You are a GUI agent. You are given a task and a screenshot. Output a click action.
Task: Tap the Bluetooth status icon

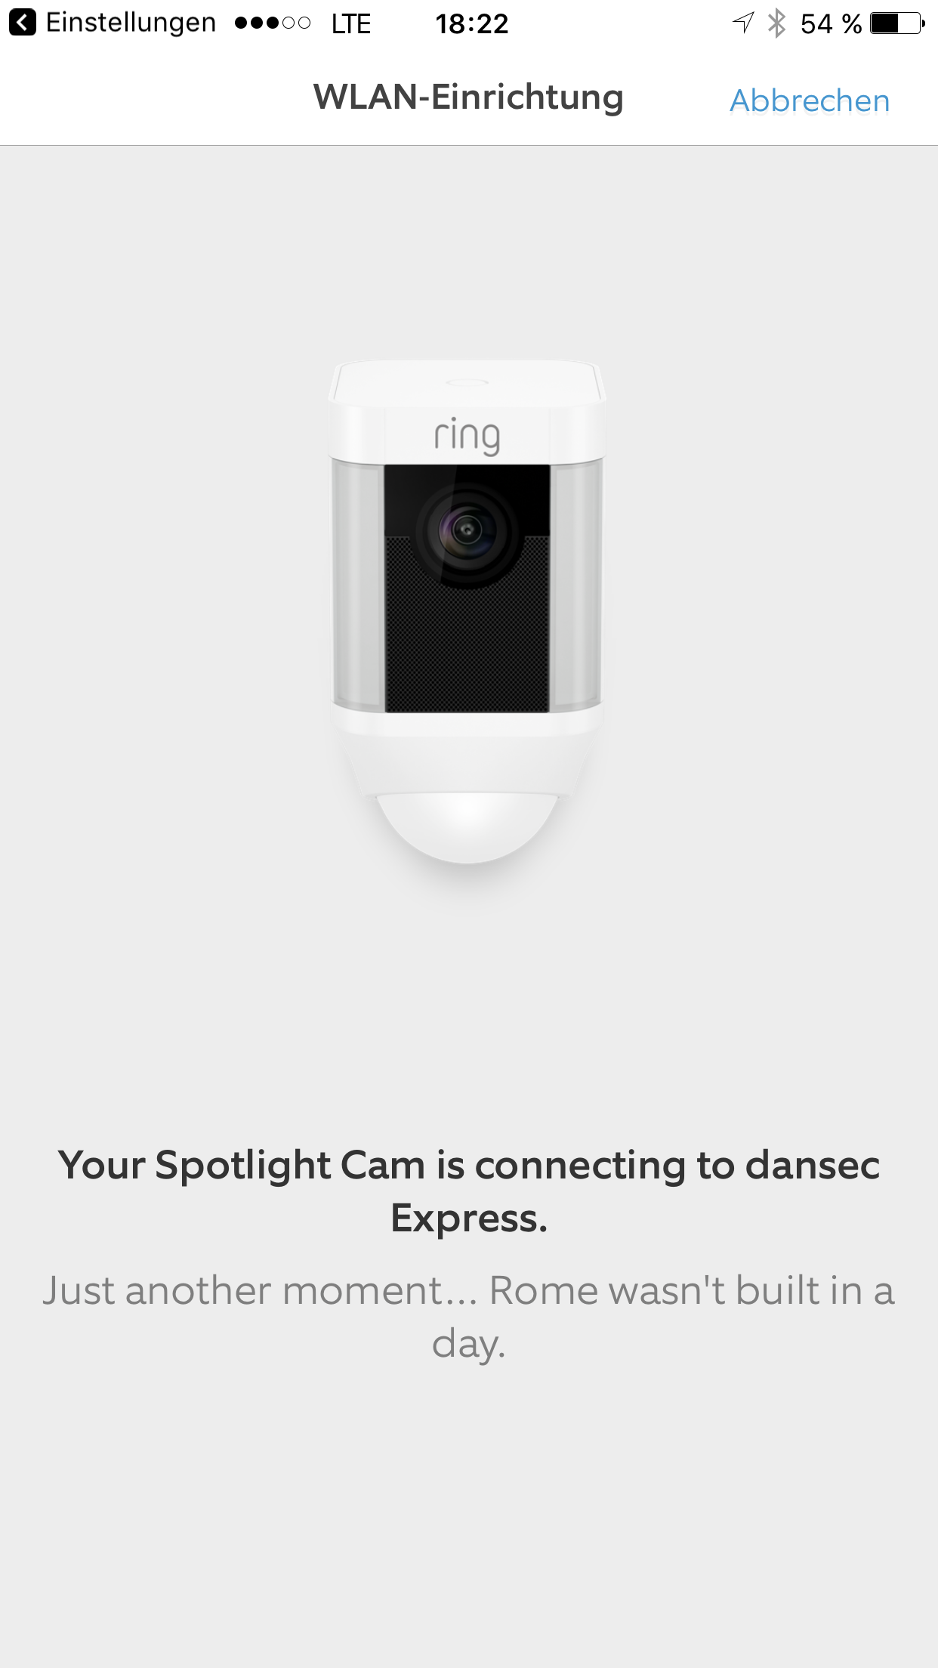click(776, 23)
